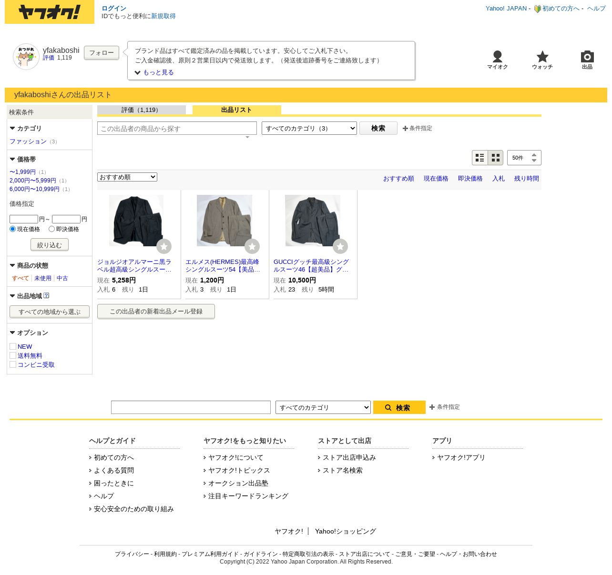Click the gray 検索 button
Screen dimensions: 612x575
click(378, 128)
